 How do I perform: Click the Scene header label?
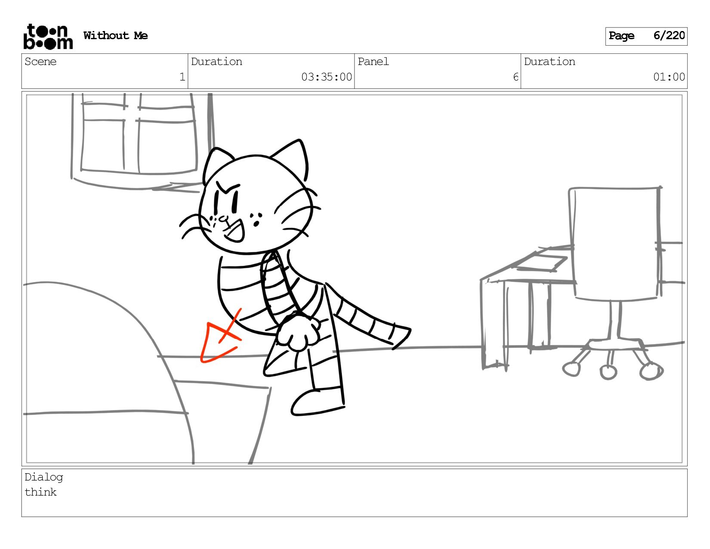40,62
